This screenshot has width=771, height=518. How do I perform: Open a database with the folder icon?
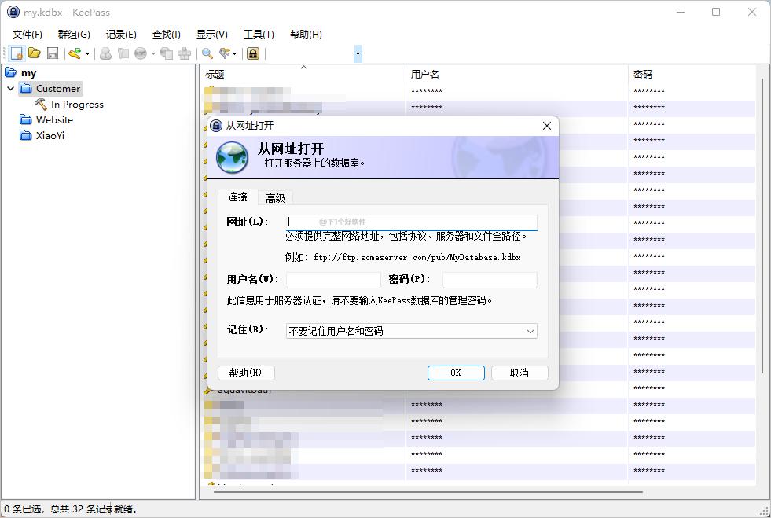tap(35, 53)
